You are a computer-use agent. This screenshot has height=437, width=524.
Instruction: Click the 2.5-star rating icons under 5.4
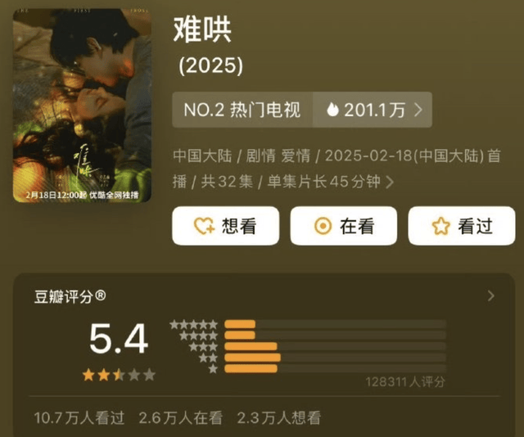pyautogui.click(x=119, y=375)
